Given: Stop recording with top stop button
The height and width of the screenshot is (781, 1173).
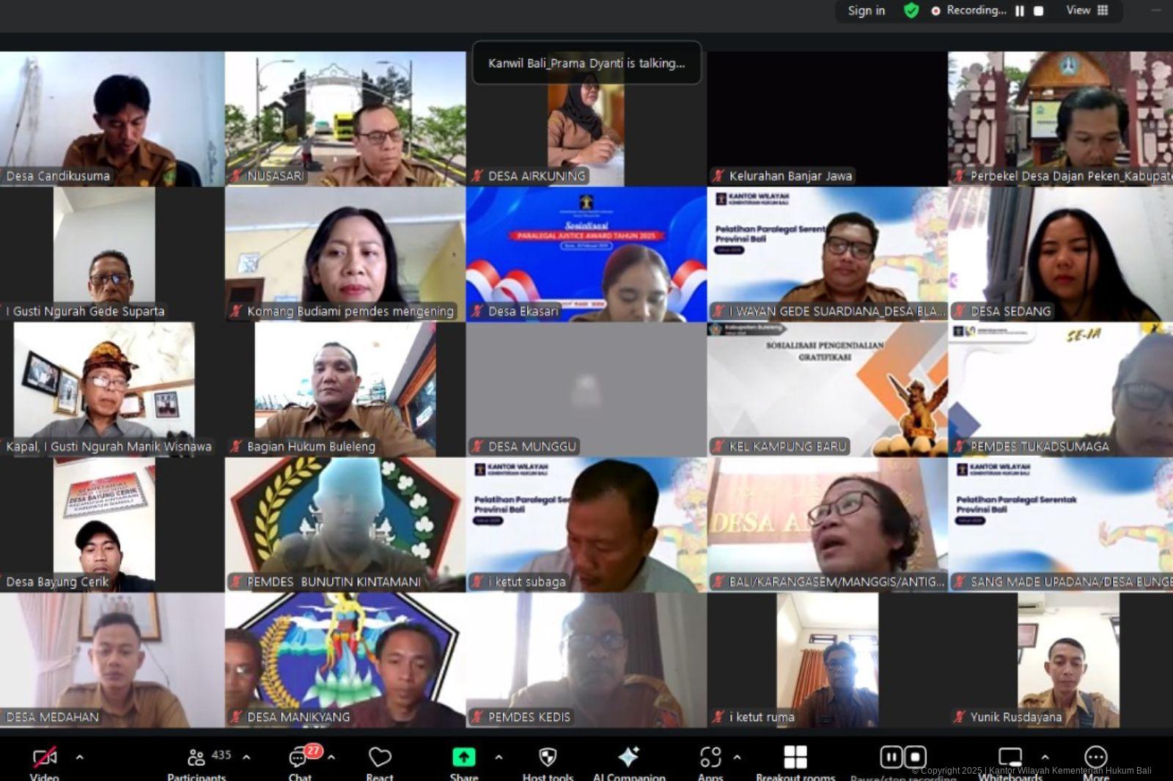Looking at the screenshot, I should (1039, 11).
